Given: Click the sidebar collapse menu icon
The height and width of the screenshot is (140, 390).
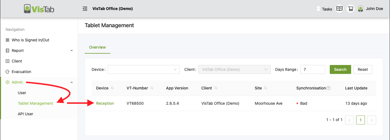Looking at the screenshot, I should (85, 9).
